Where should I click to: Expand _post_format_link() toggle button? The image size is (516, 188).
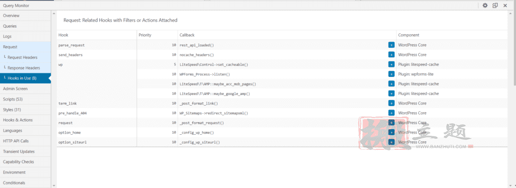click(391, 103)
